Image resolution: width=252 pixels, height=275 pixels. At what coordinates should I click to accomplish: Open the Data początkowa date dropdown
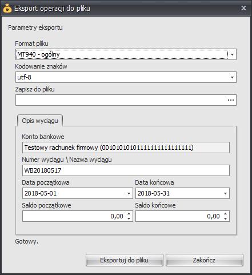[129, 193]
